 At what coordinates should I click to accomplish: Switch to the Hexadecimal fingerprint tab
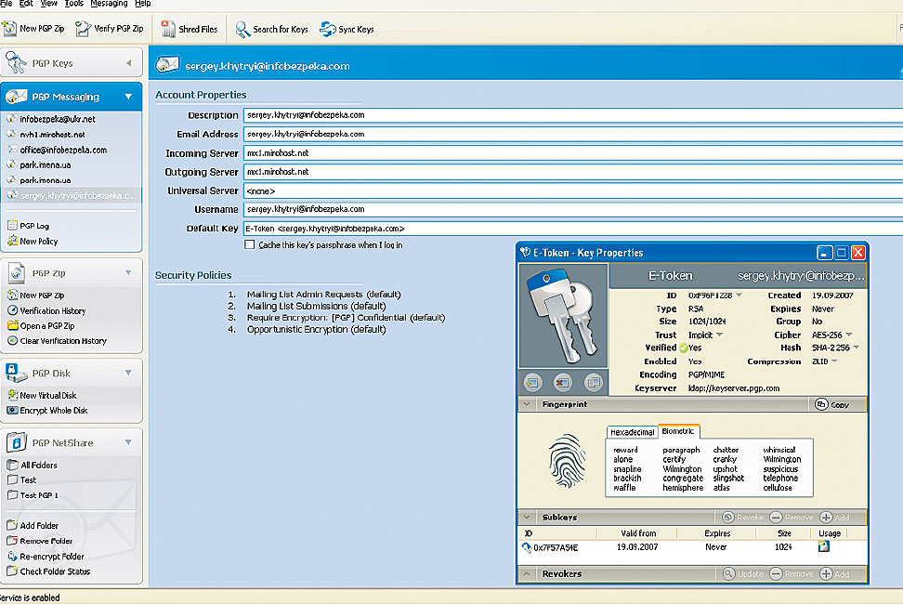pyautogui.click(x=633, y=432)
